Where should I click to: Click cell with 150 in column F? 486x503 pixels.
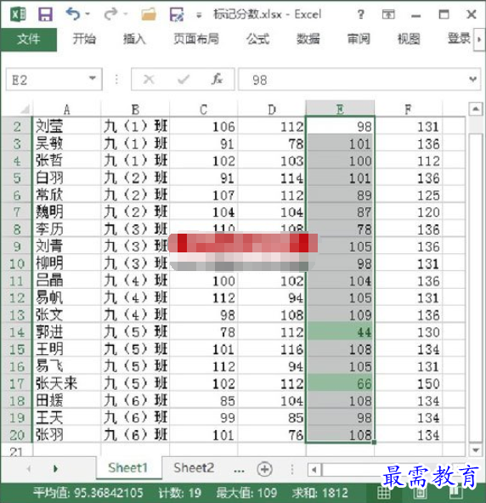click(408, 383)
